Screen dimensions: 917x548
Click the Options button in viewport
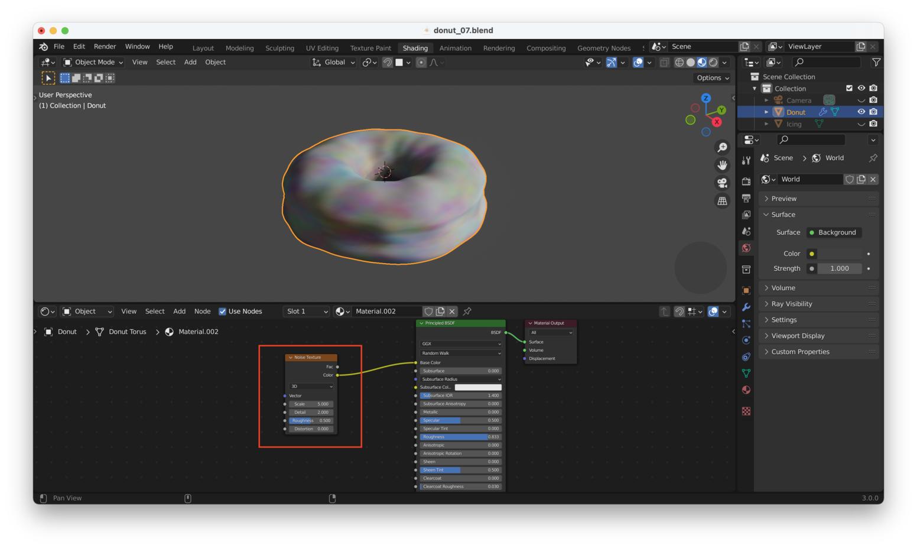coord(713,78)
